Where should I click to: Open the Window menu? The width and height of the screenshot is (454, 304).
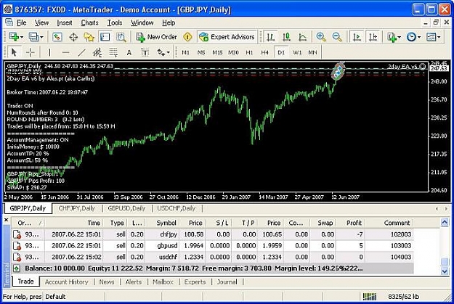click(x=142, y=22)
